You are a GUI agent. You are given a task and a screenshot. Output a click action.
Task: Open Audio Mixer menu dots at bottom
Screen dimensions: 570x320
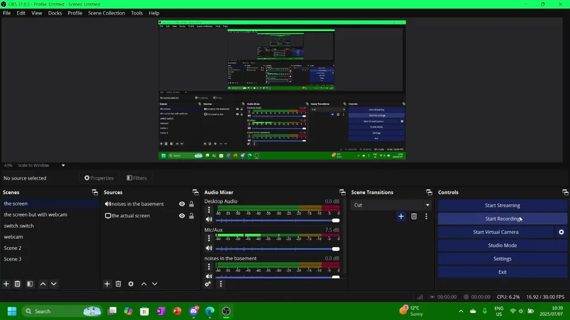220,284
